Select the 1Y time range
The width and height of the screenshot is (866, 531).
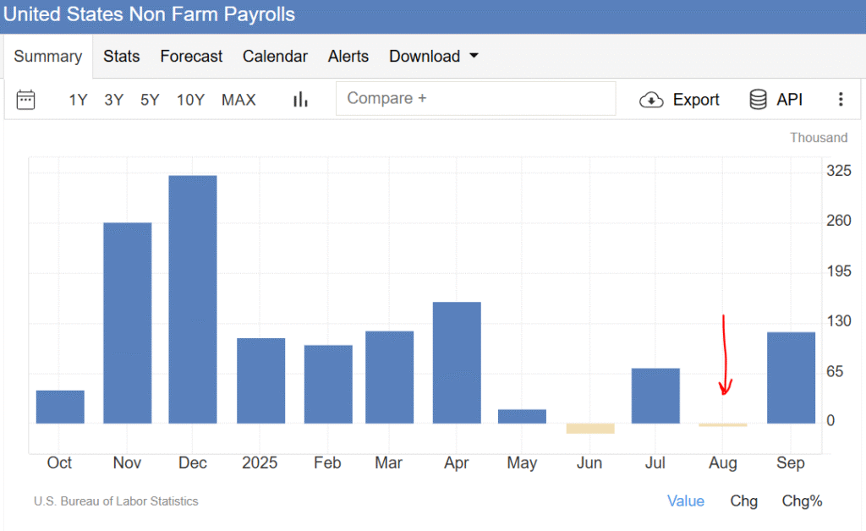pyautogui.click(x=78, y=100)
